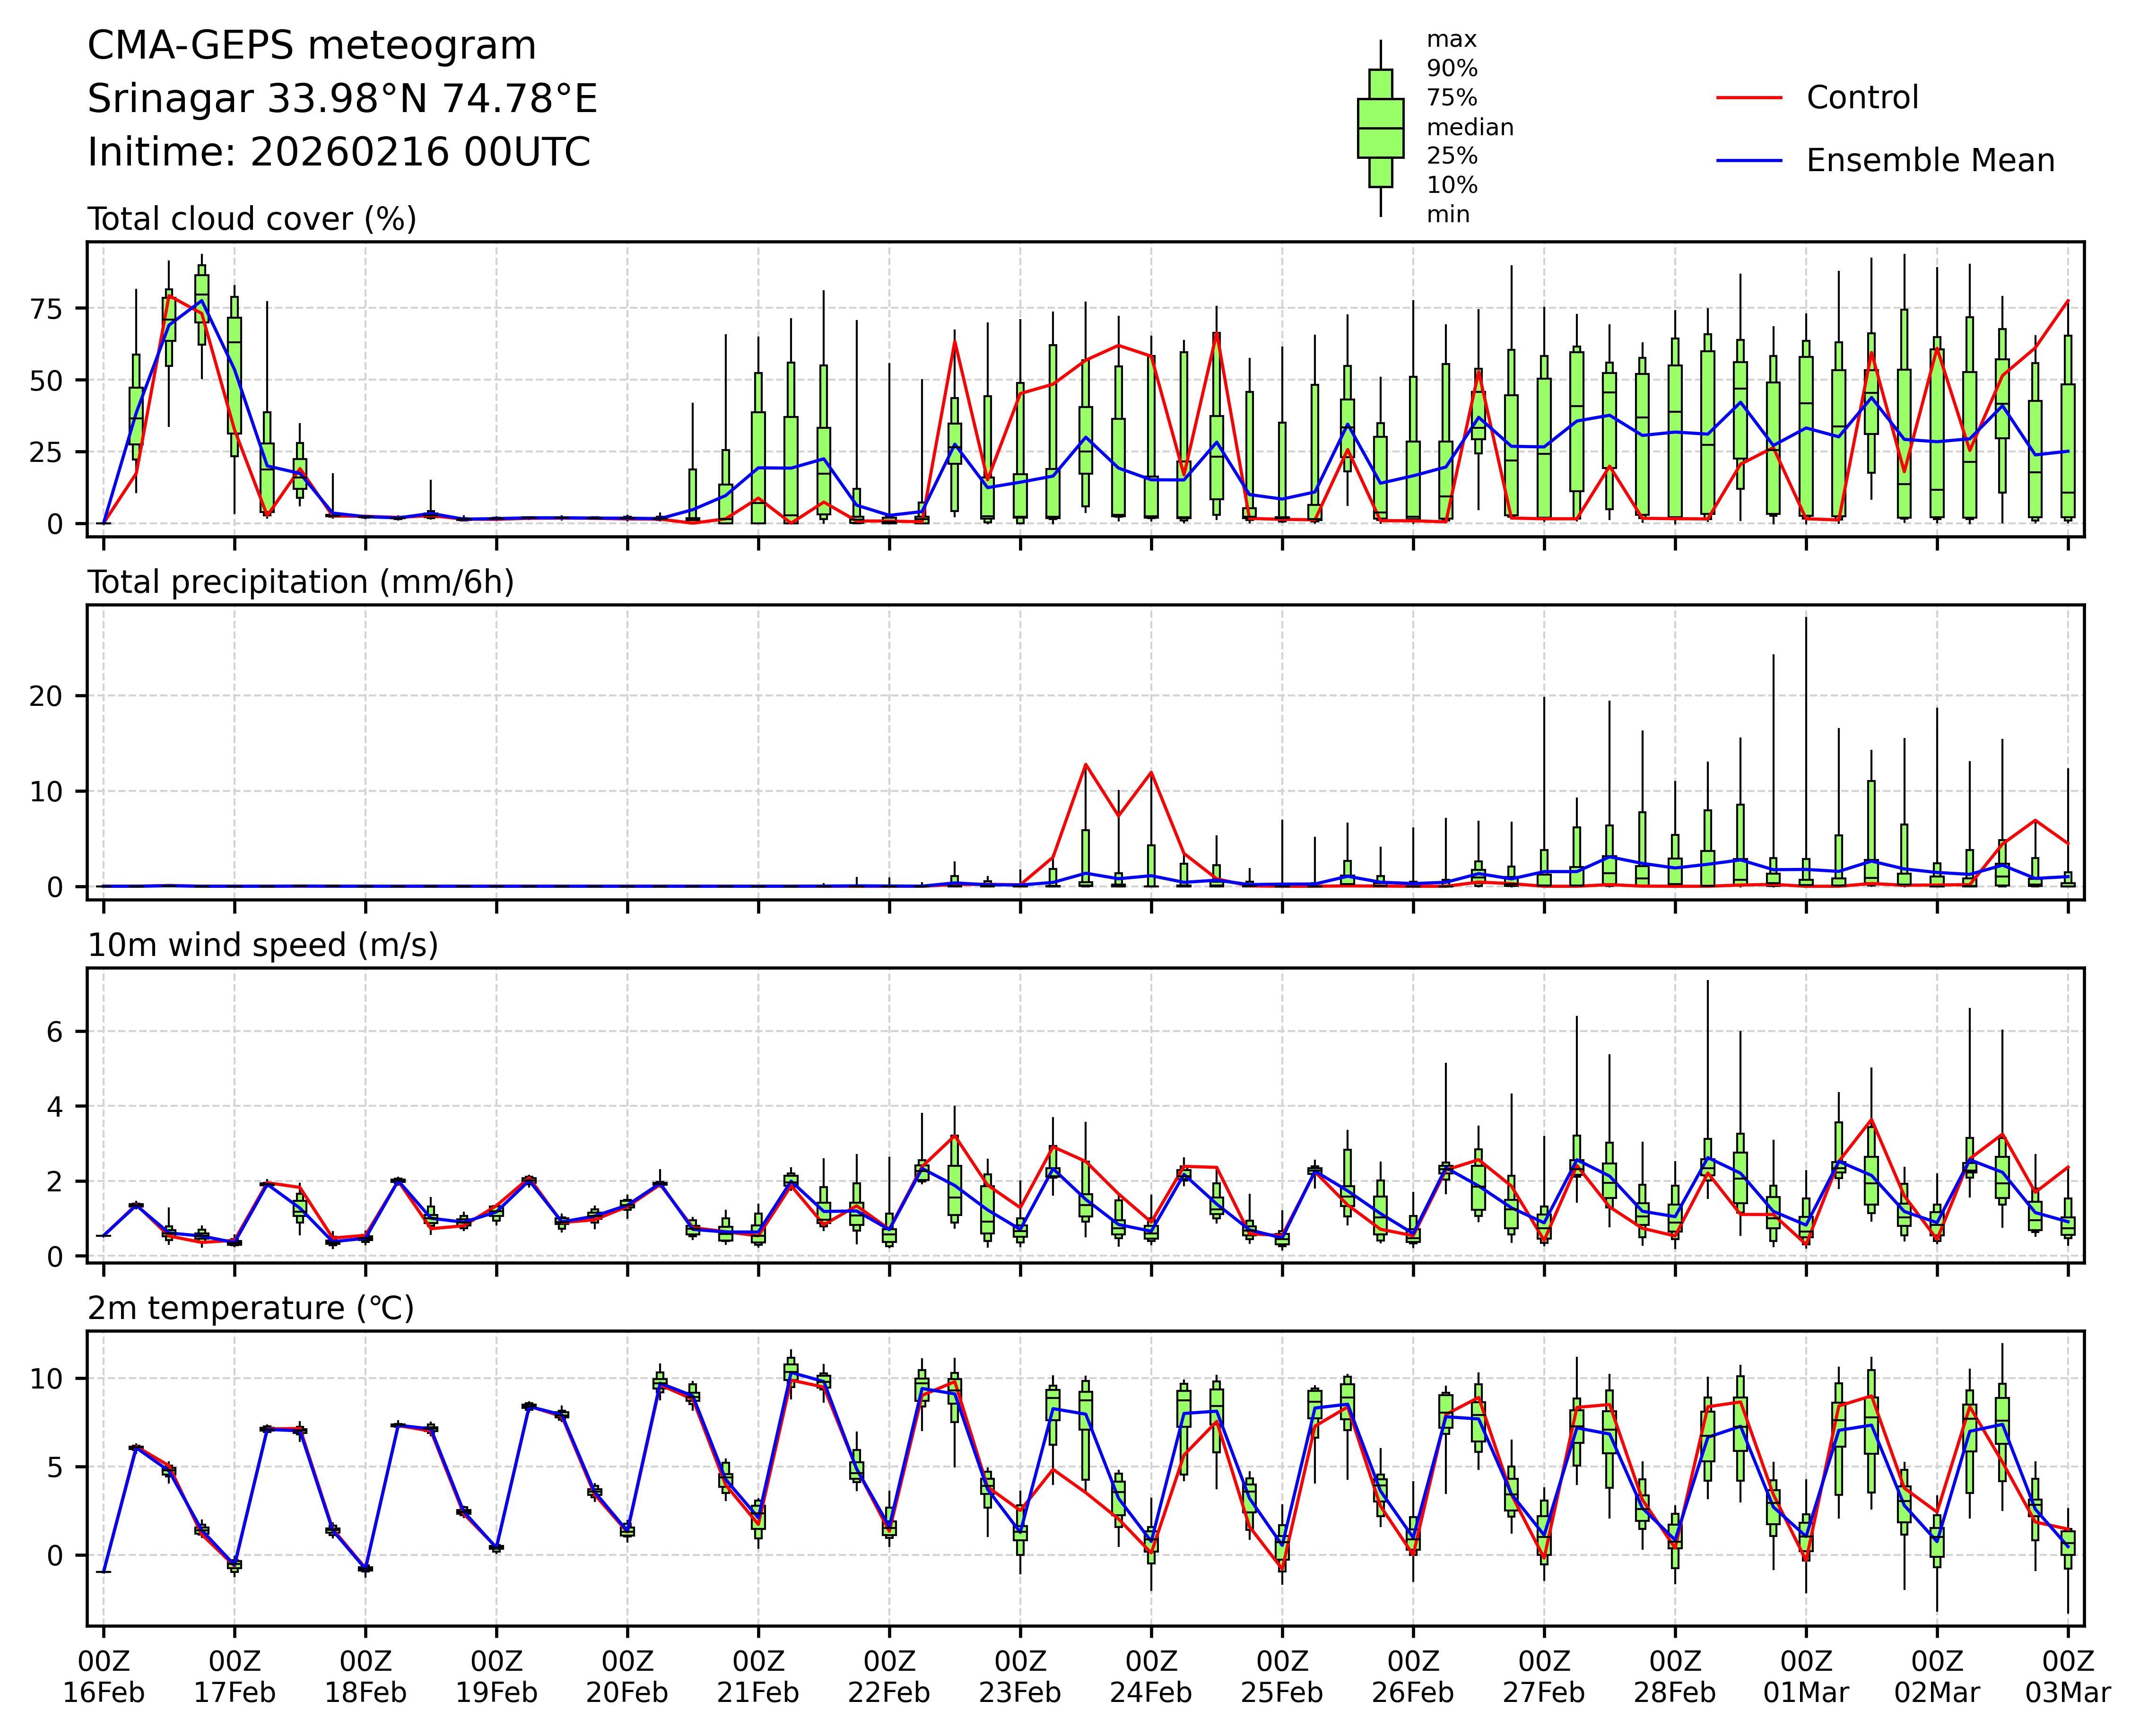Click the 00Z 21Feb axis label
The image size is (2140, 1736).
pyautogui.click(x=758, y=1677)
